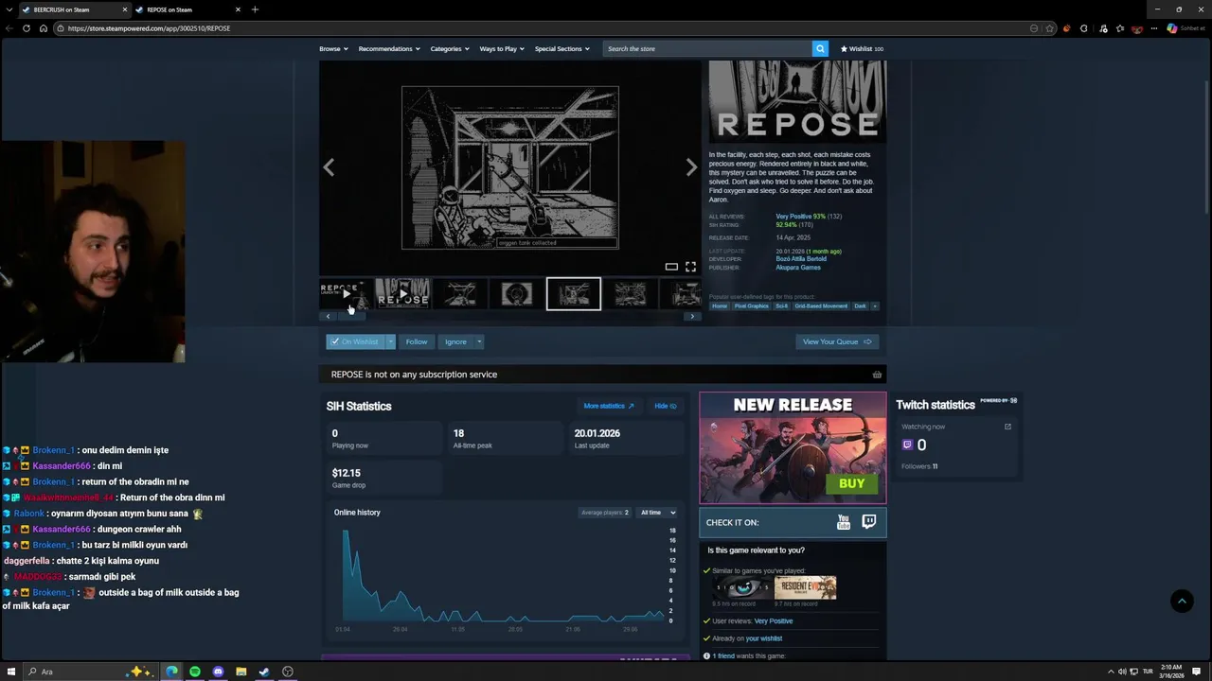1212x681 pixels.
Task: Open the Categories menu dropdown
Action: click(x=450, y=48)
